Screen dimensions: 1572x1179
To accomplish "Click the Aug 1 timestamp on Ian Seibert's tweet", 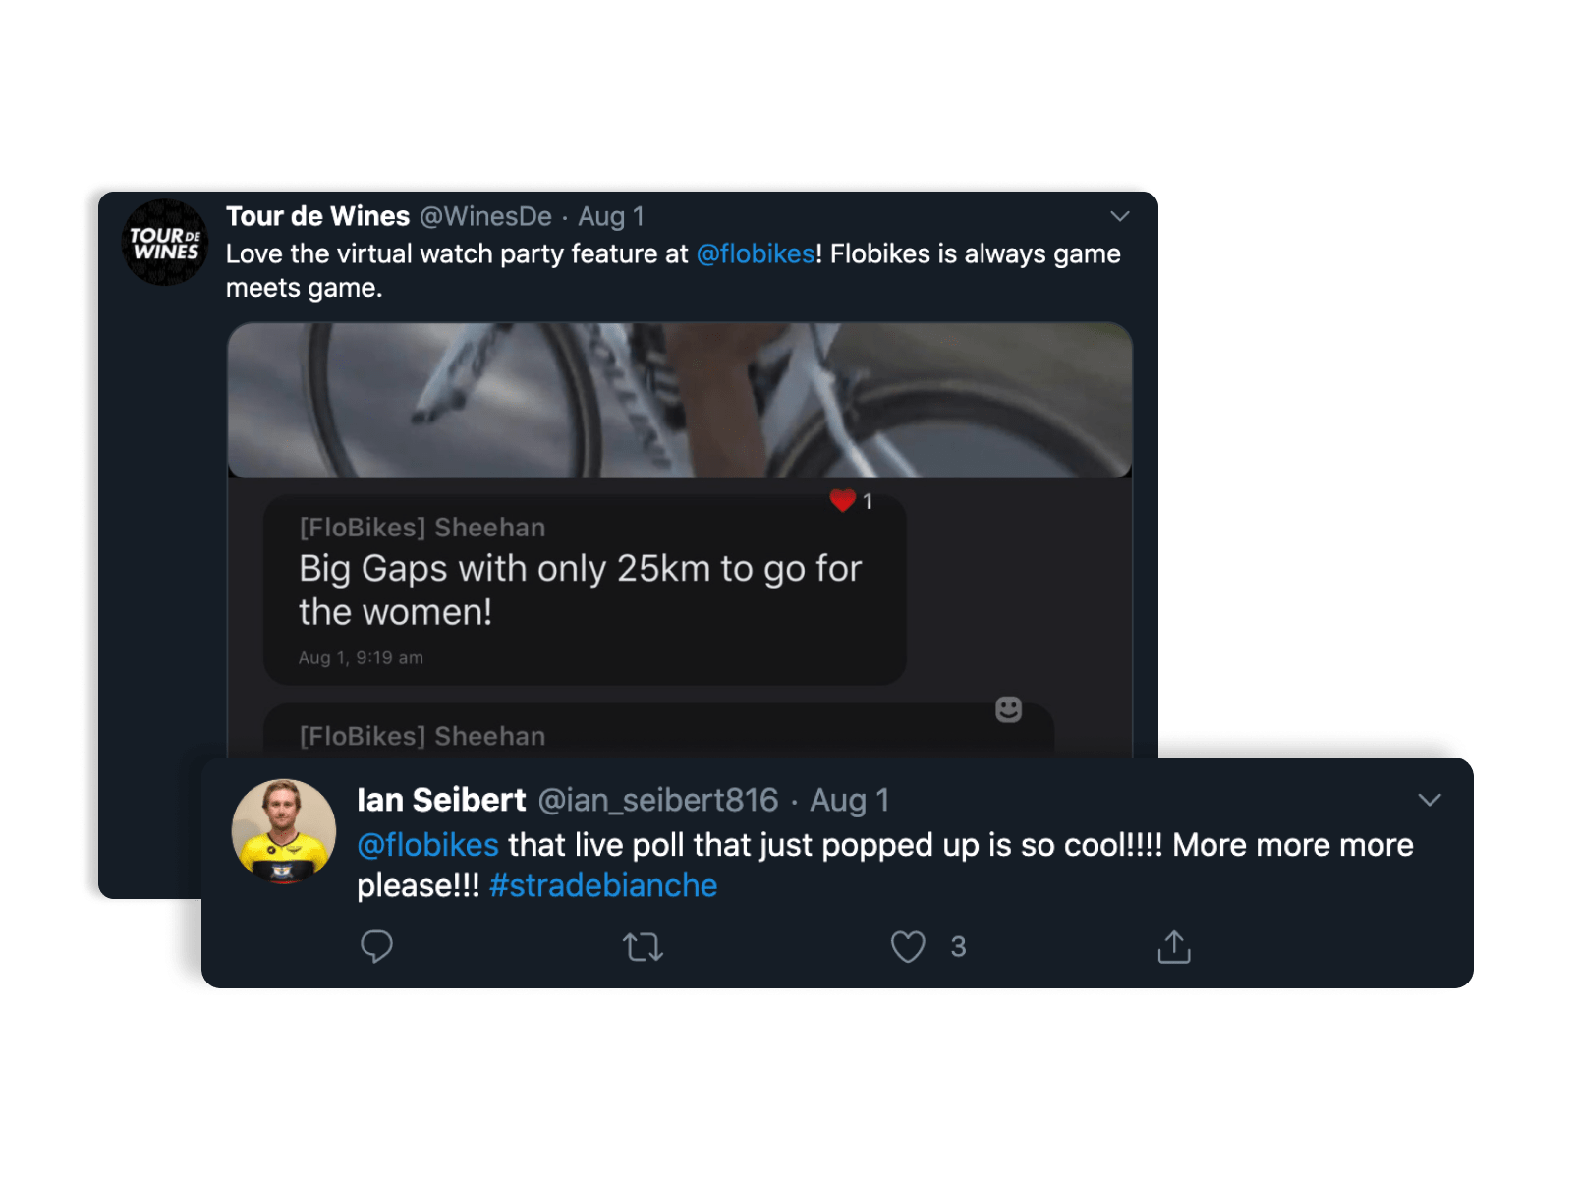I will pyautogui.click(x=850, y=801).
